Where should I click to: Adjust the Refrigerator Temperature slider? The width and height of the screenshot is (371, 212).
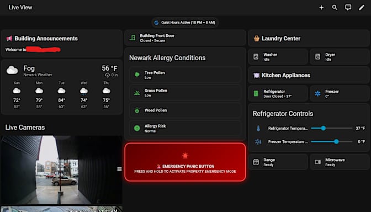331,128
